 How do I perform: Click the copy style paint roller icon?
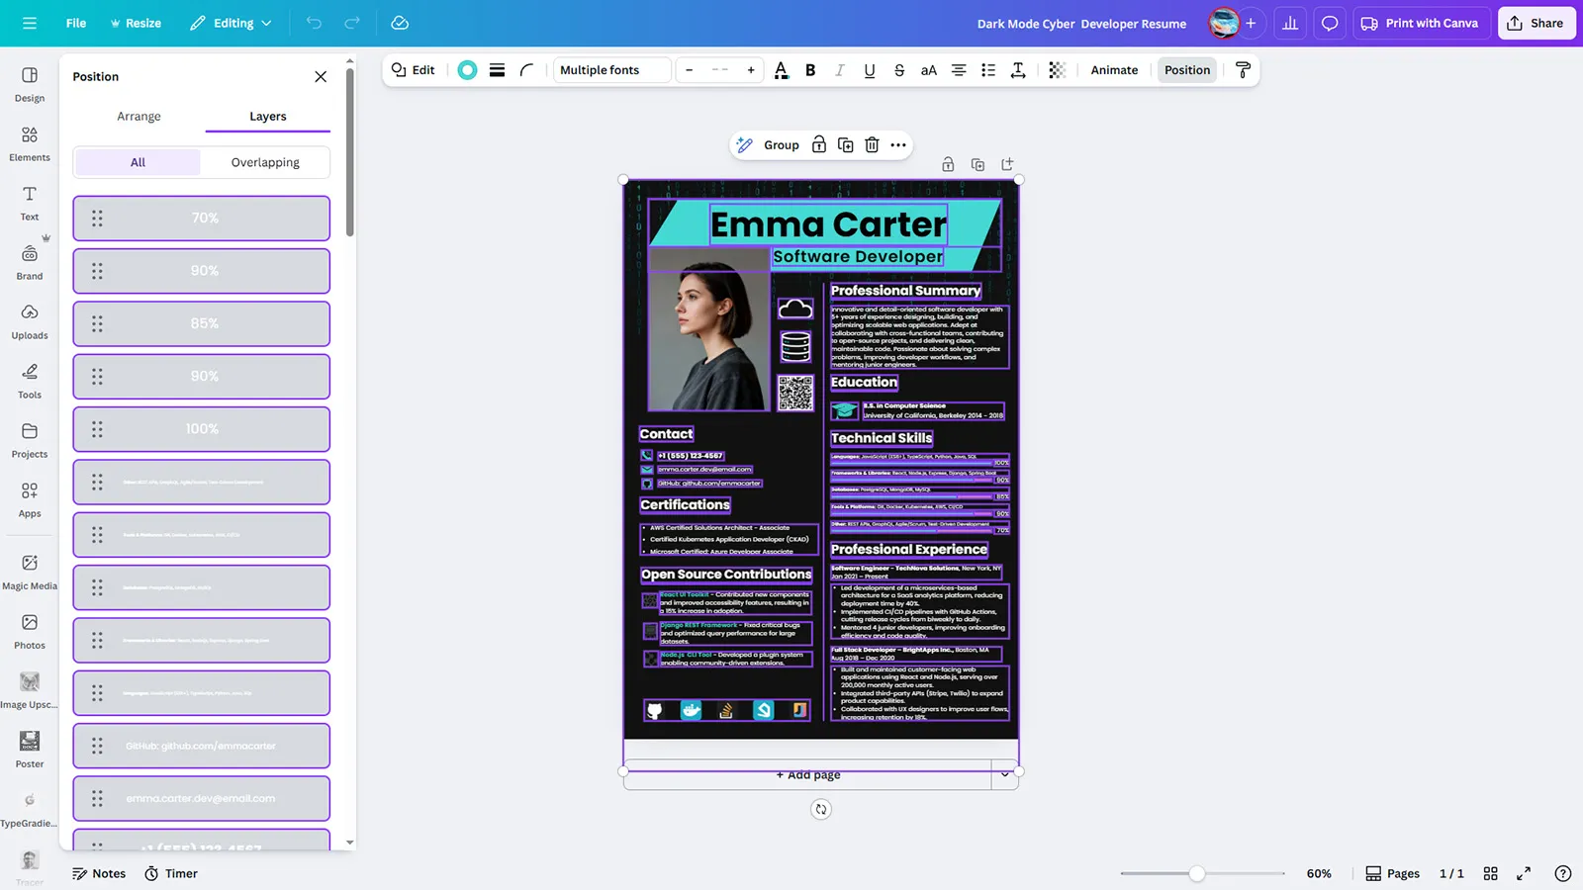[x=1243, y=70]
